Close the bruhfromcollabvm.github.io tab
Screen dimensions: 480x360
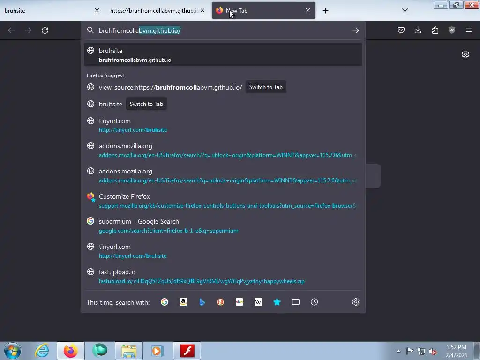202,11
